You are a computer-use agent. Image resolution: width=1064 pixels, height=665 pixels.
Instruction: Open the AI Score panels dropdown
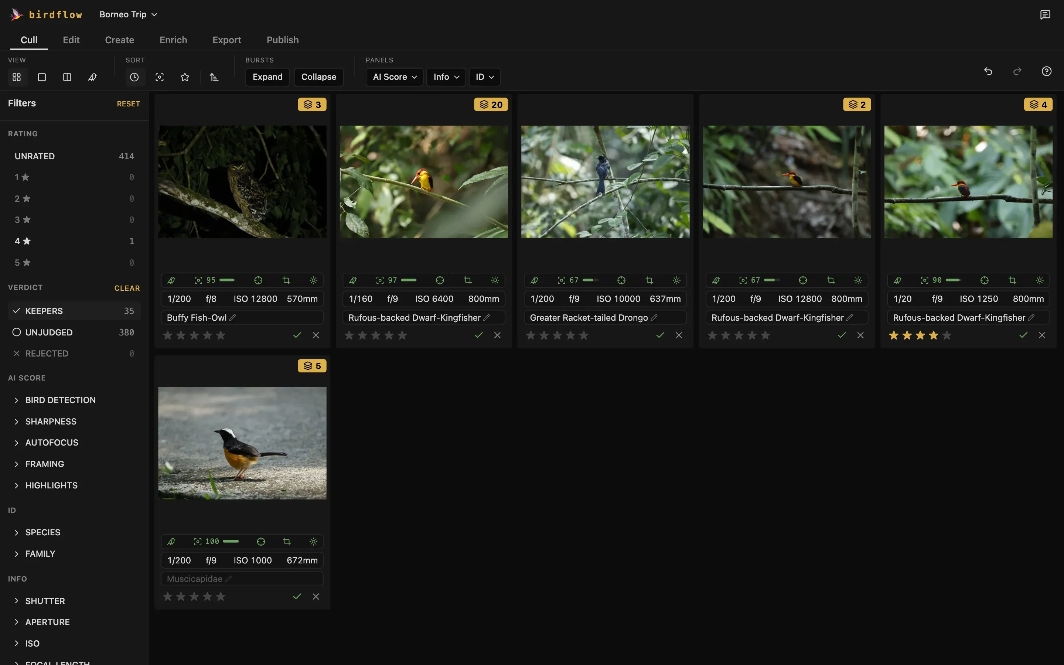pyautogui.click(x=395, y=77)
